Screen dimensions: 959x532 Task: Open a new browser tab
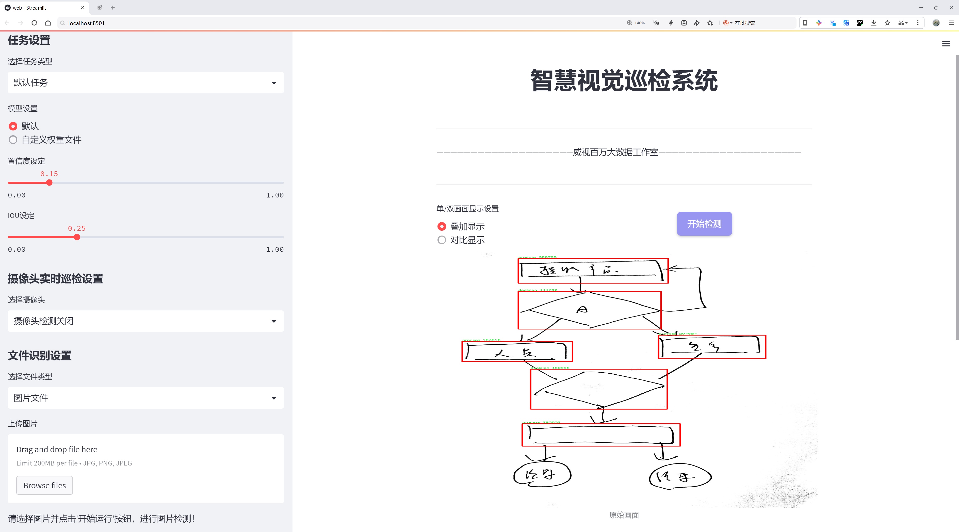[x=113, y=7]
